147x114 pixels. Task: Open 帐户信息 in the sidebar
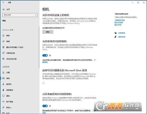[x=10, y=102]
